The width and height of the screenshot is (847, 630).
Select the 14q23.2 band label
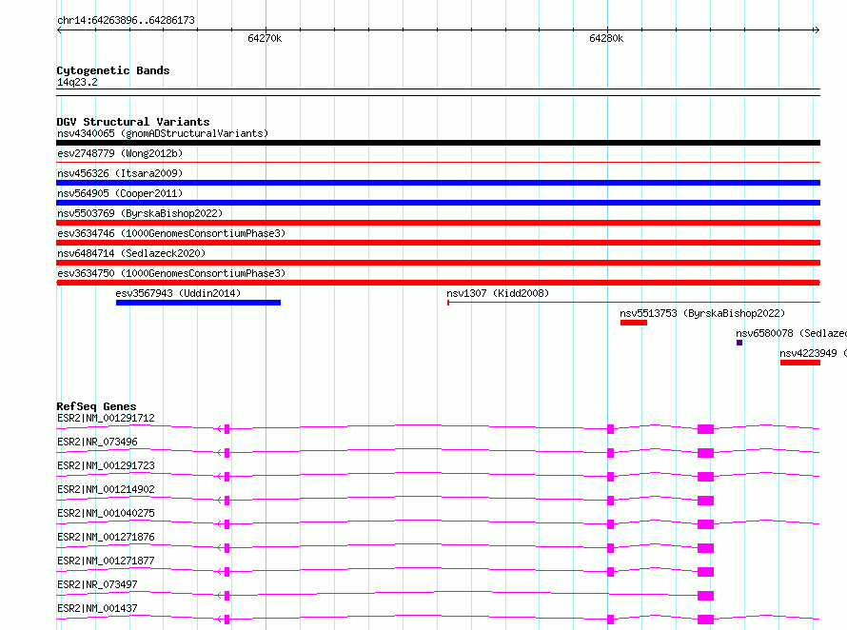[77, 82]
